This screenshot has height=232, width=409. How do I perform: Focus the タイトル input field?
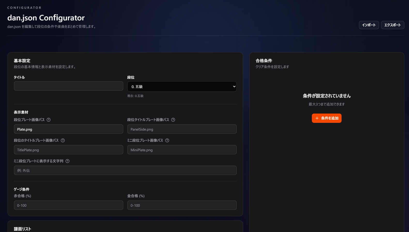tap(68, 86)
